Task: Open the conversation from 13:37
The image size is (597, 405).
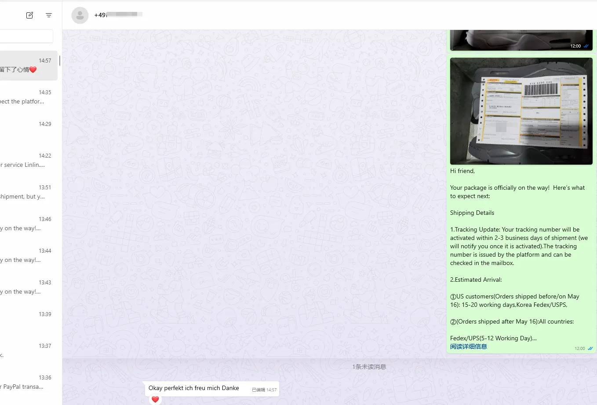Action: tap(29, 351)
